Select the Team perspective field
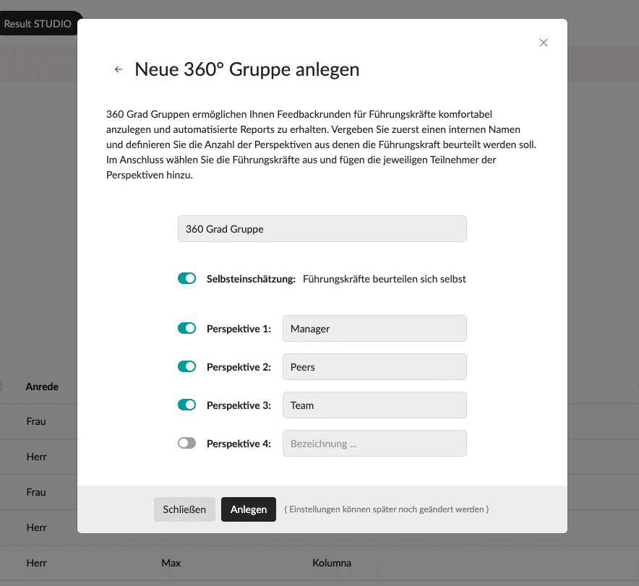The width and height of the screenshot is (639, 586). 374,405
